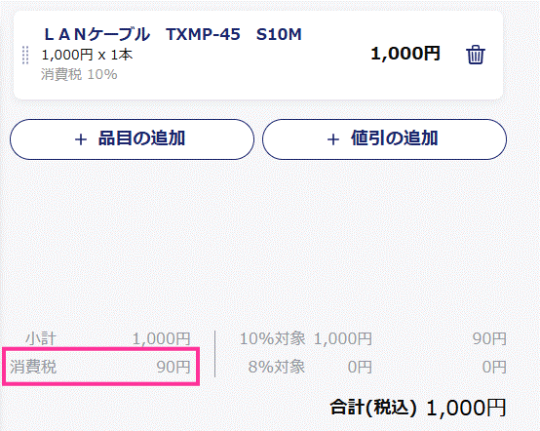The image size is (540, 431).
Task: Add a new item with 品目の追加 button
Action: tap(132, 139)
